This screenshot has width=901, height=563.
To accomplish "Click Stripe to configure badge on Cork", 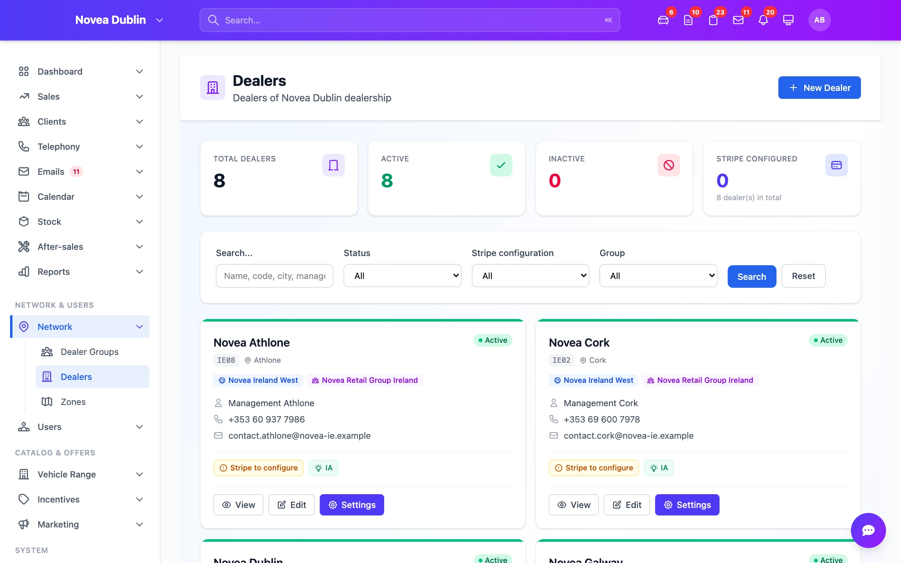I will click(594, 468).
